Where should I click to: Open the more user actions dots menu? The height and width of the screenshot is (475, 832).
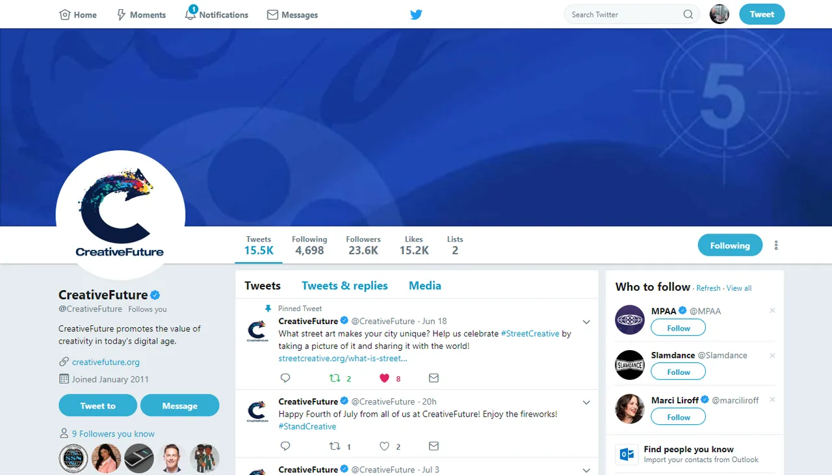[776, 245]
